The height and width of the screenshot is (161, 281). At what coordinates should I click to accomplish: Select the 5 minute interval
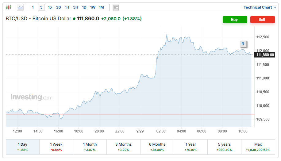click(x=41, y=7)
